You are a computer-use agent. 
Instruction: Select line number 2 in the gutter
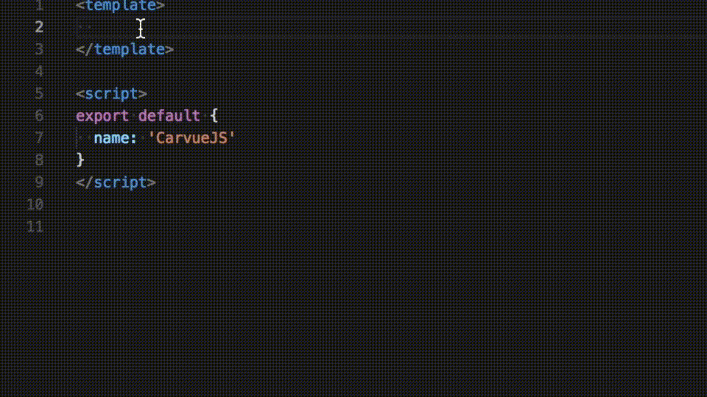[38, 27]
